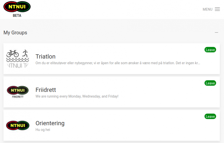Collapse the My Groups section
Viewport: 224px width, 143px height.
[x=216, y=33]
